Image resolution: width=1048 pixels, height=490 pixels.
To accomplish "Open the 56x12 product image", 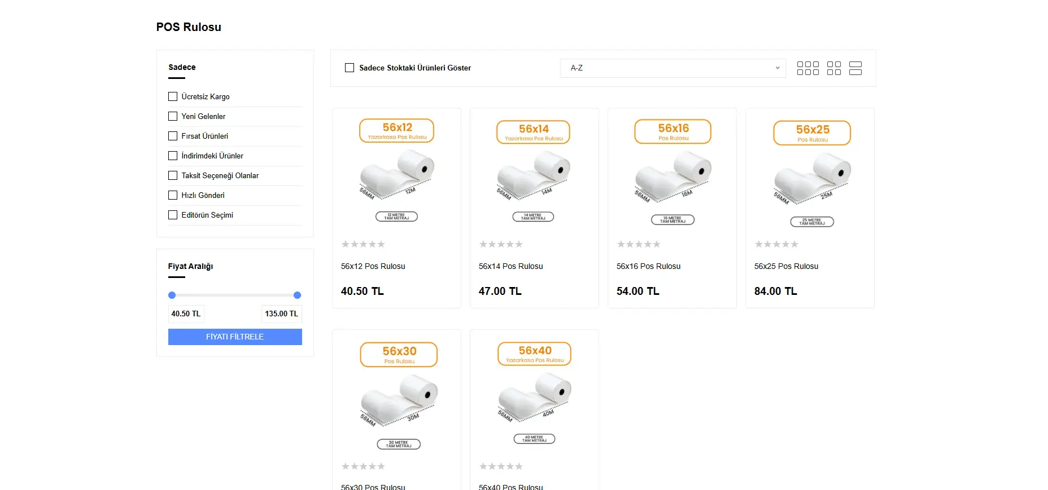I will pyautogui.click(x=396, y=171).
